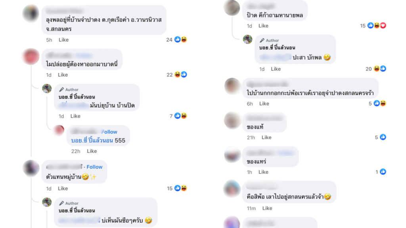Like the comment ของแท้
Viewport: 406px width, 228px height.
coord(266,137)
